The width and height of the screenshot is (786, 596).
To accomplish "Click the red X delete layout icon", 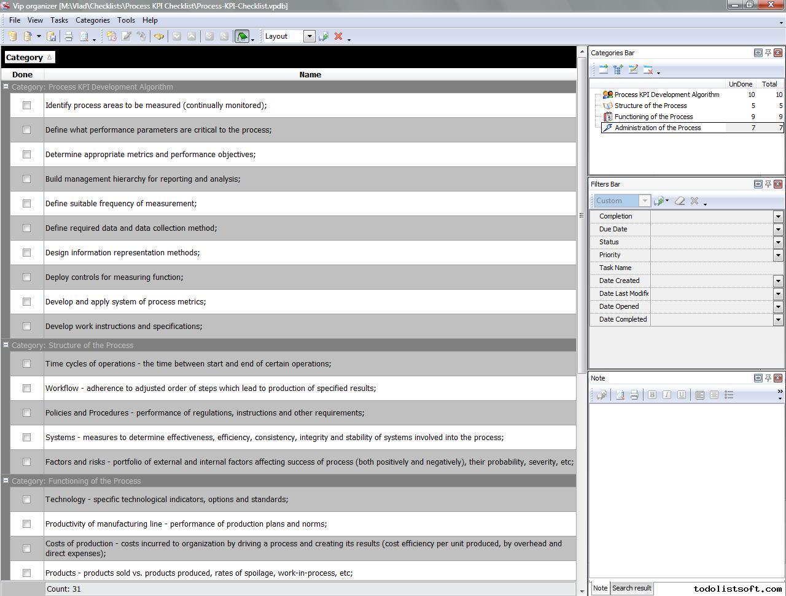I will [x=338, y=37].
